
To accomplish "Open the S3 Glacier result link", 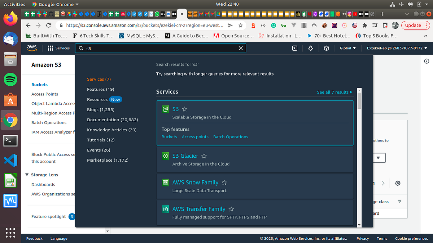I will pyautogui.click(x=185, y=156).
